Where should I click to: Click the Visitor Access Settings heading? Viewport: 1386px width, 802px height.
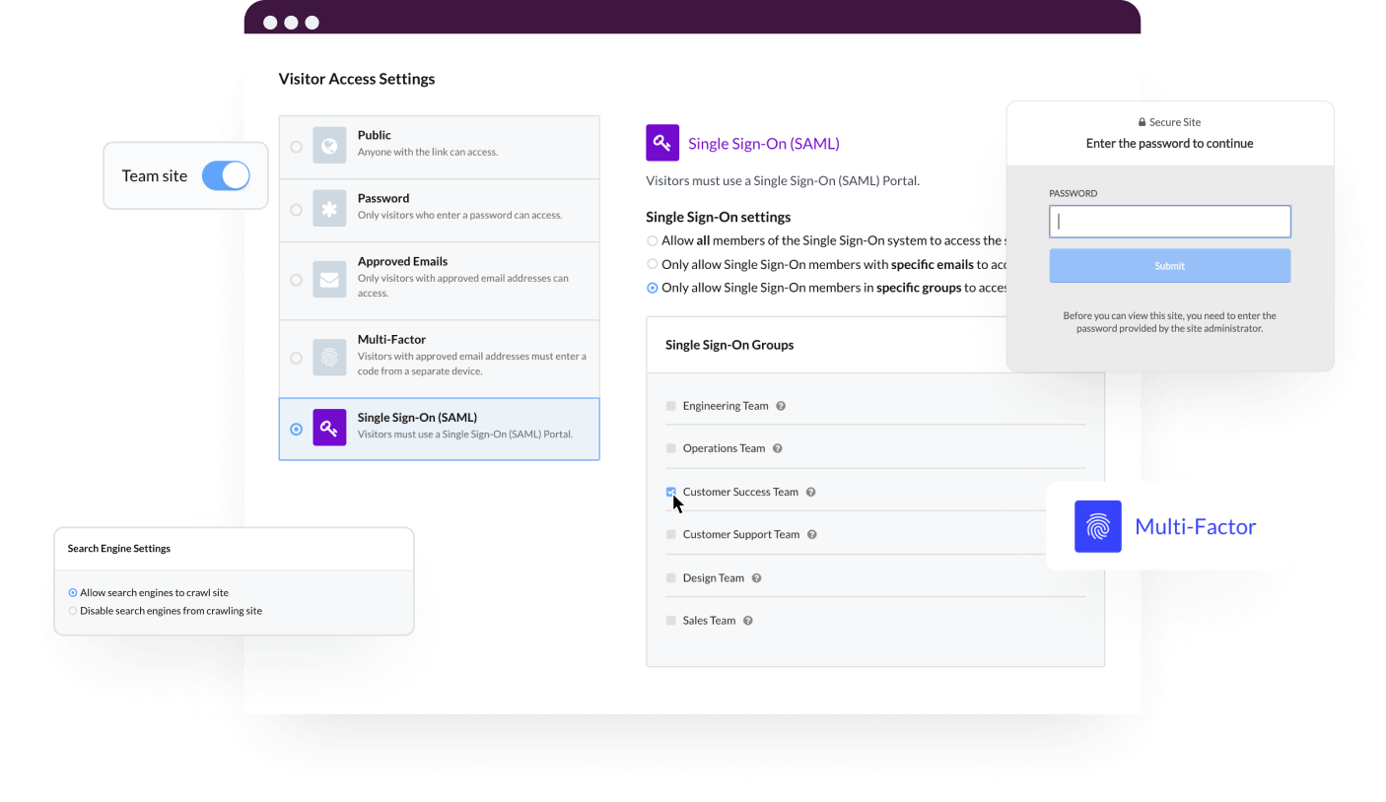pos(357,79)
